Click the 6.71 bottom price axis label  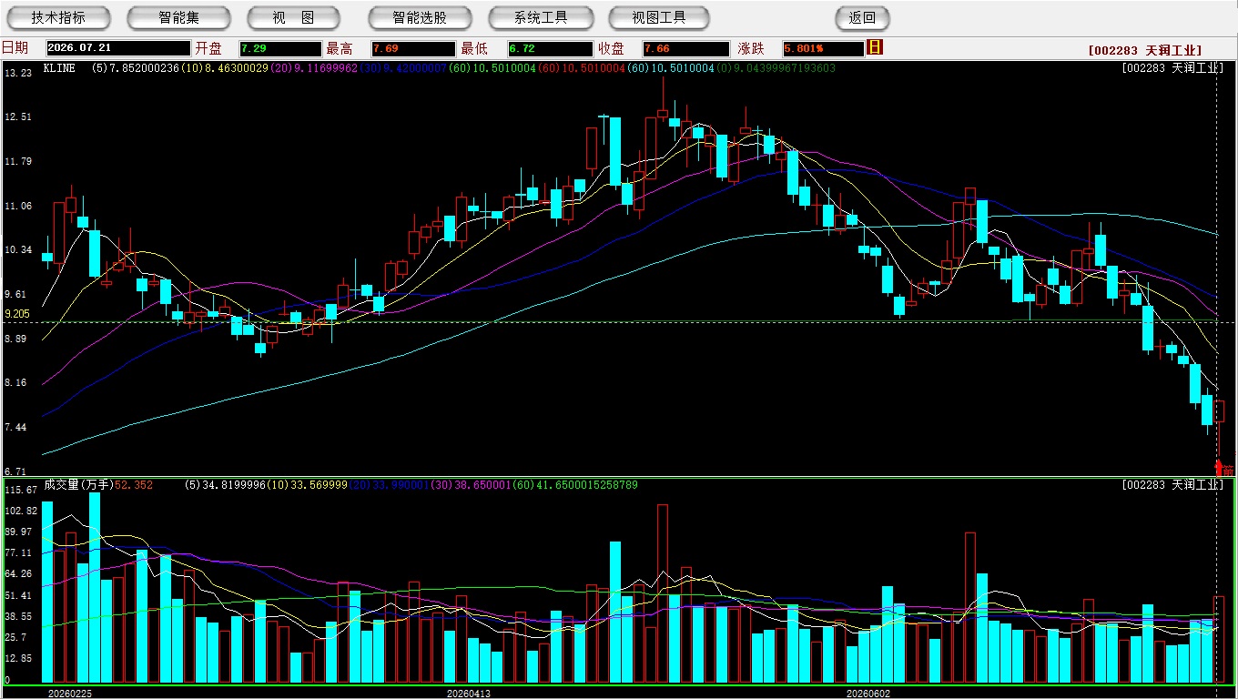coord(15,471)
